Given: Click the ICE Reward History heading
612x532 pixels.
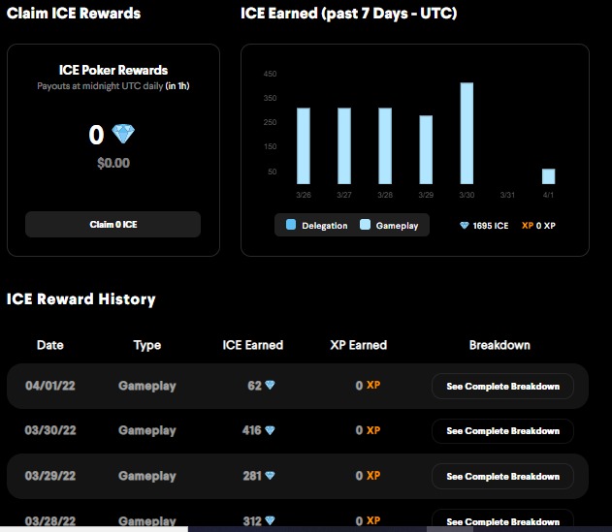Looking at the screenshot, I should pos(81,299).
